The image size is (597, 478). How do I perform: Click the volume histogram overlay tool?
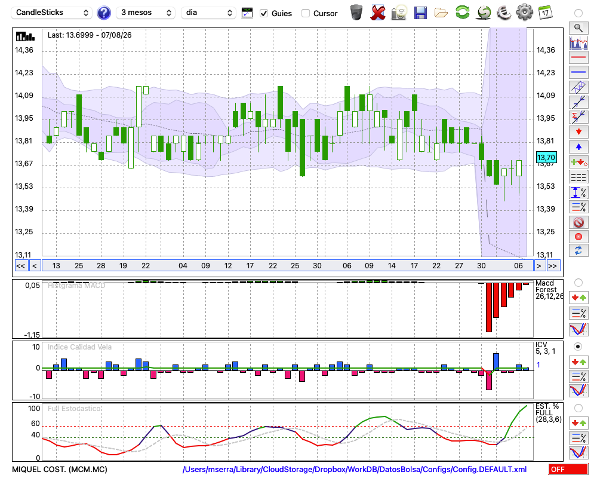click(578, 42)
